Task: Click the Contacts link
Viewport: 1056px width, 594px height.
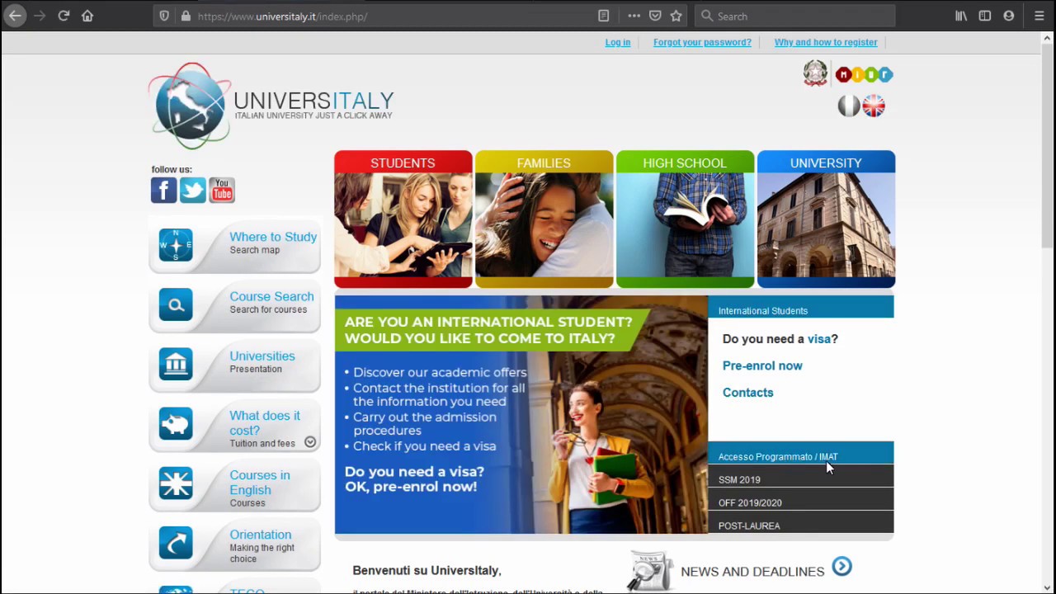Action: tap(748, 393)
